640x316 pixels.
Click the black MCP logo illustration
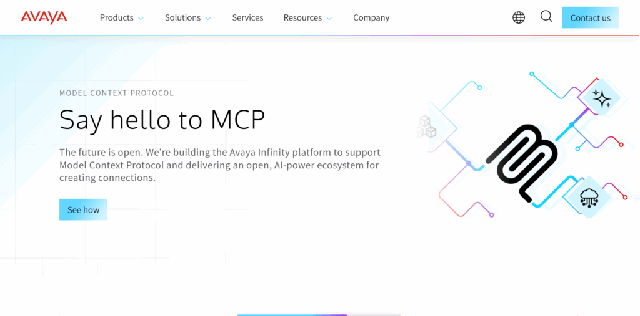point(521,163)
